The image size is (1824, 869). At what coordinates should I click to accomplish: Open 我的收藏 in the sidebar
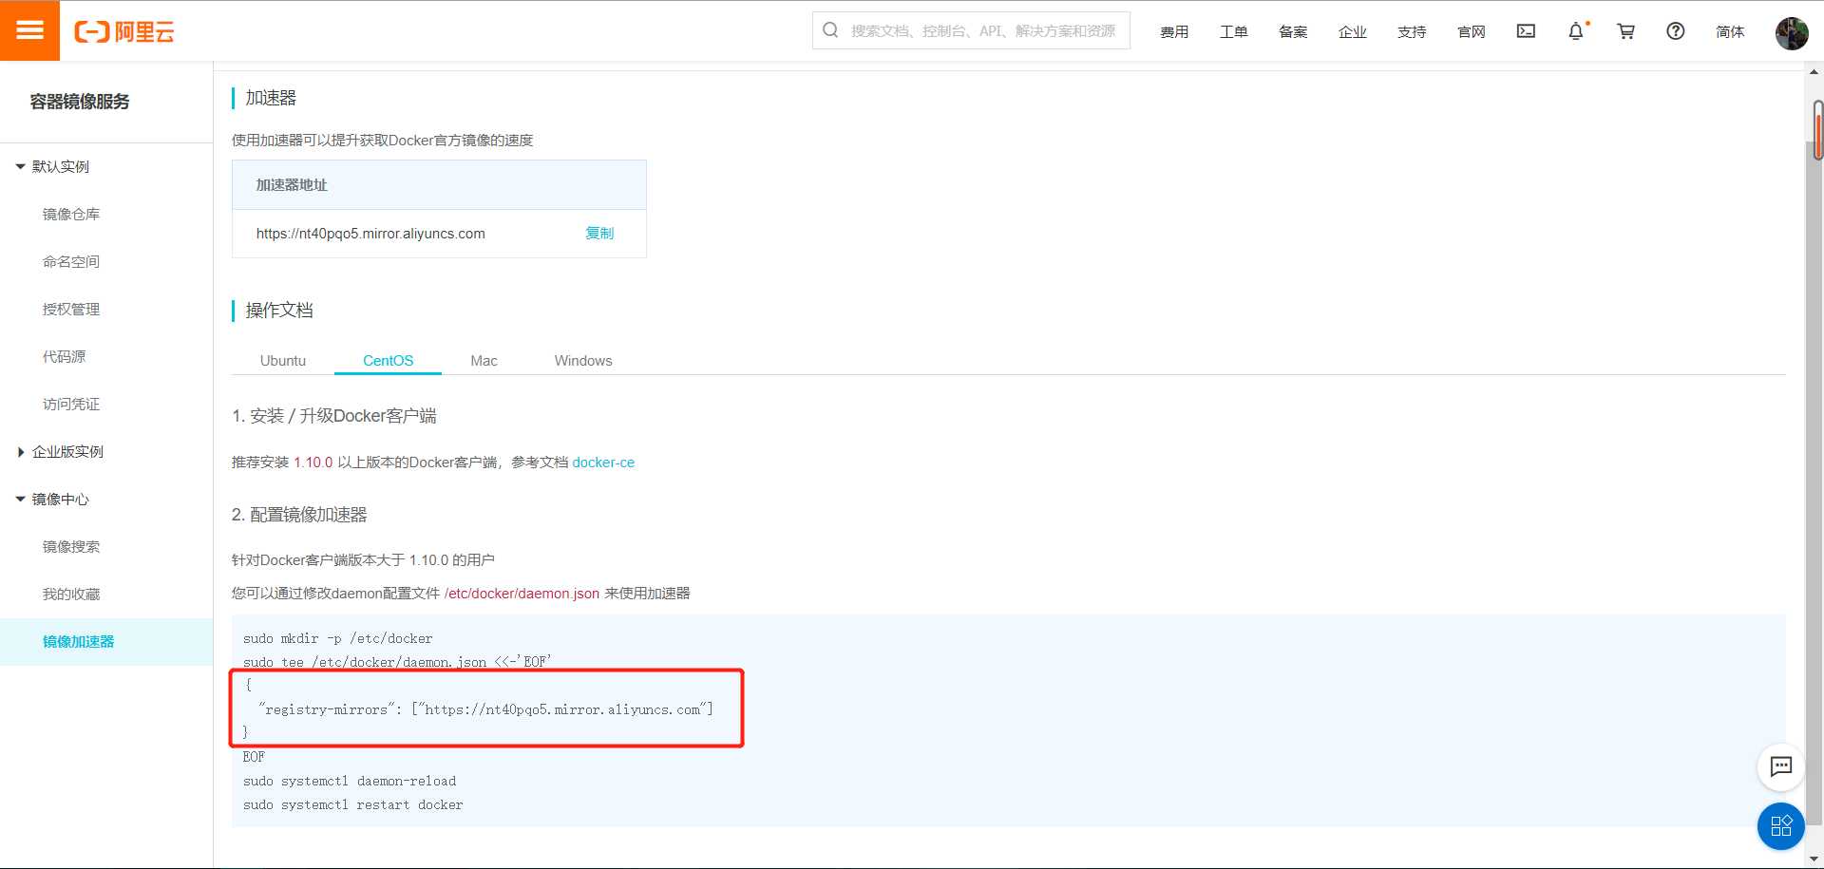pos(71,594)
